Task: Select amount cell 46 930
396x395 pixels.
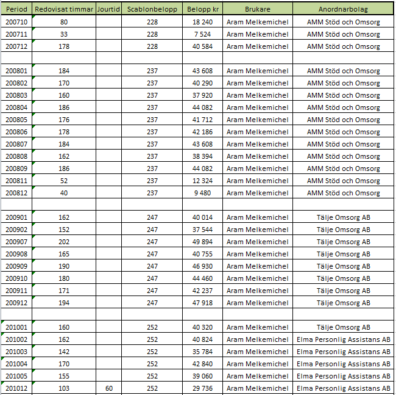Action: (x=202, y=266)
